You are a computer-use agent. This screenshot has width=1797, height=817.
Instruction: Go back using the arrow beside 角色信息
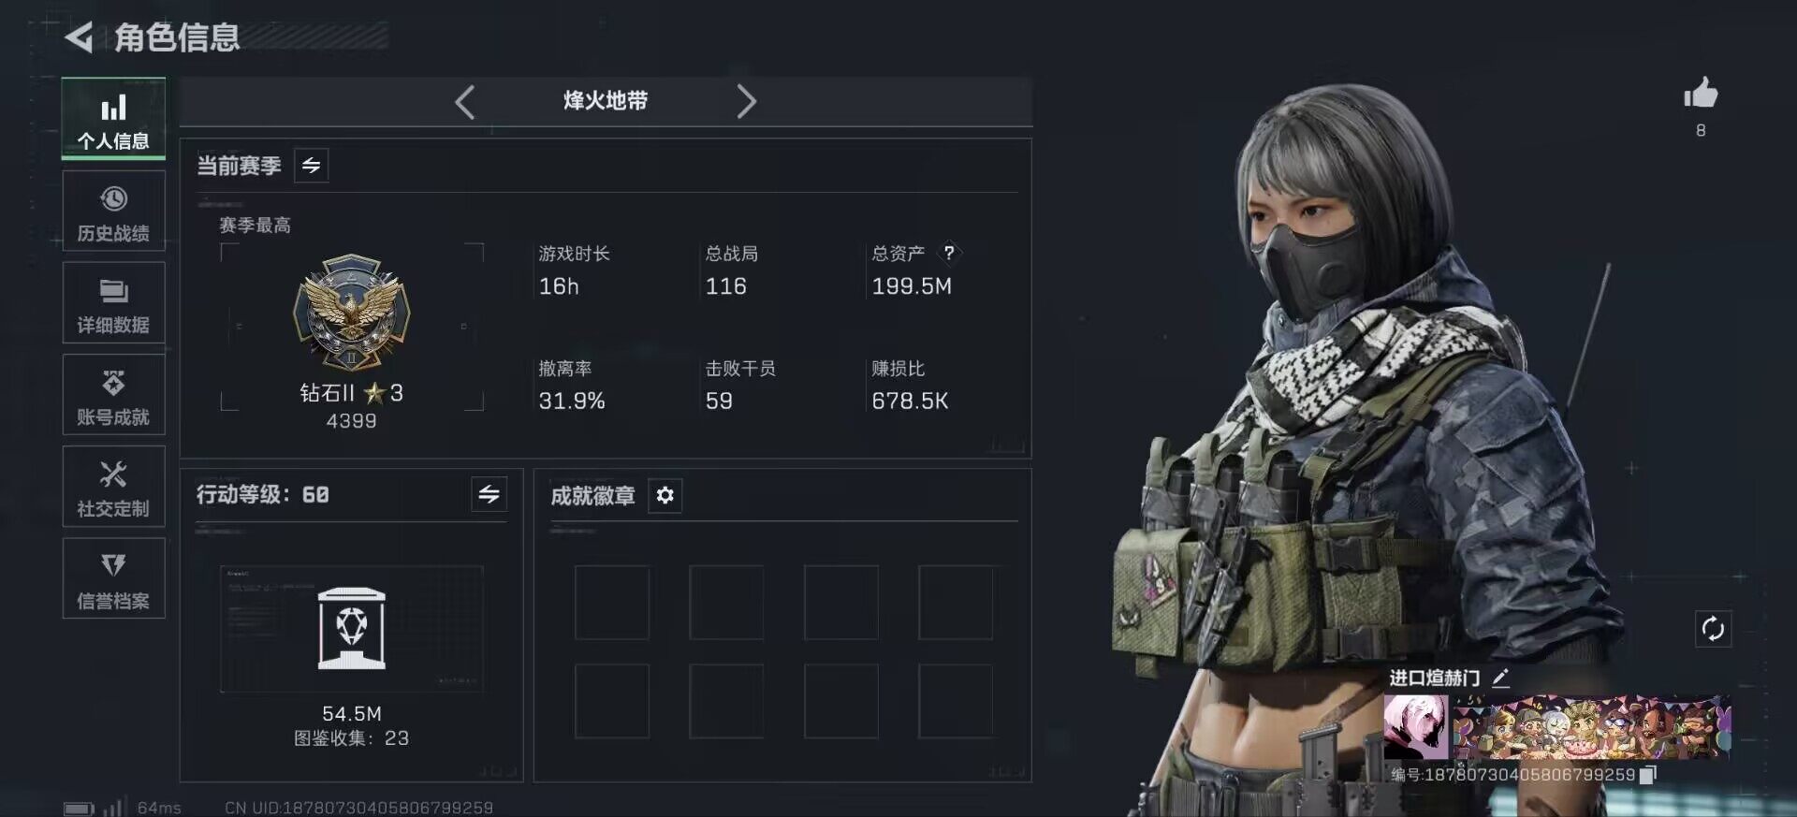[x=80, y=37]
